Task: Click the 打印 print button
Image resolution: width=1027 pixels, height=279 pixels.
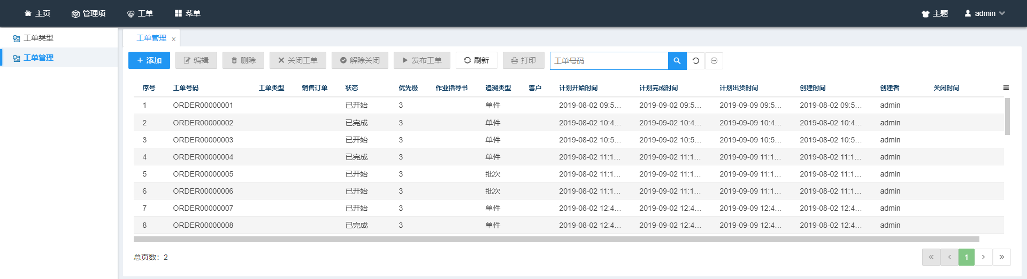Action: pyautogui.click(x=524, y=60)
